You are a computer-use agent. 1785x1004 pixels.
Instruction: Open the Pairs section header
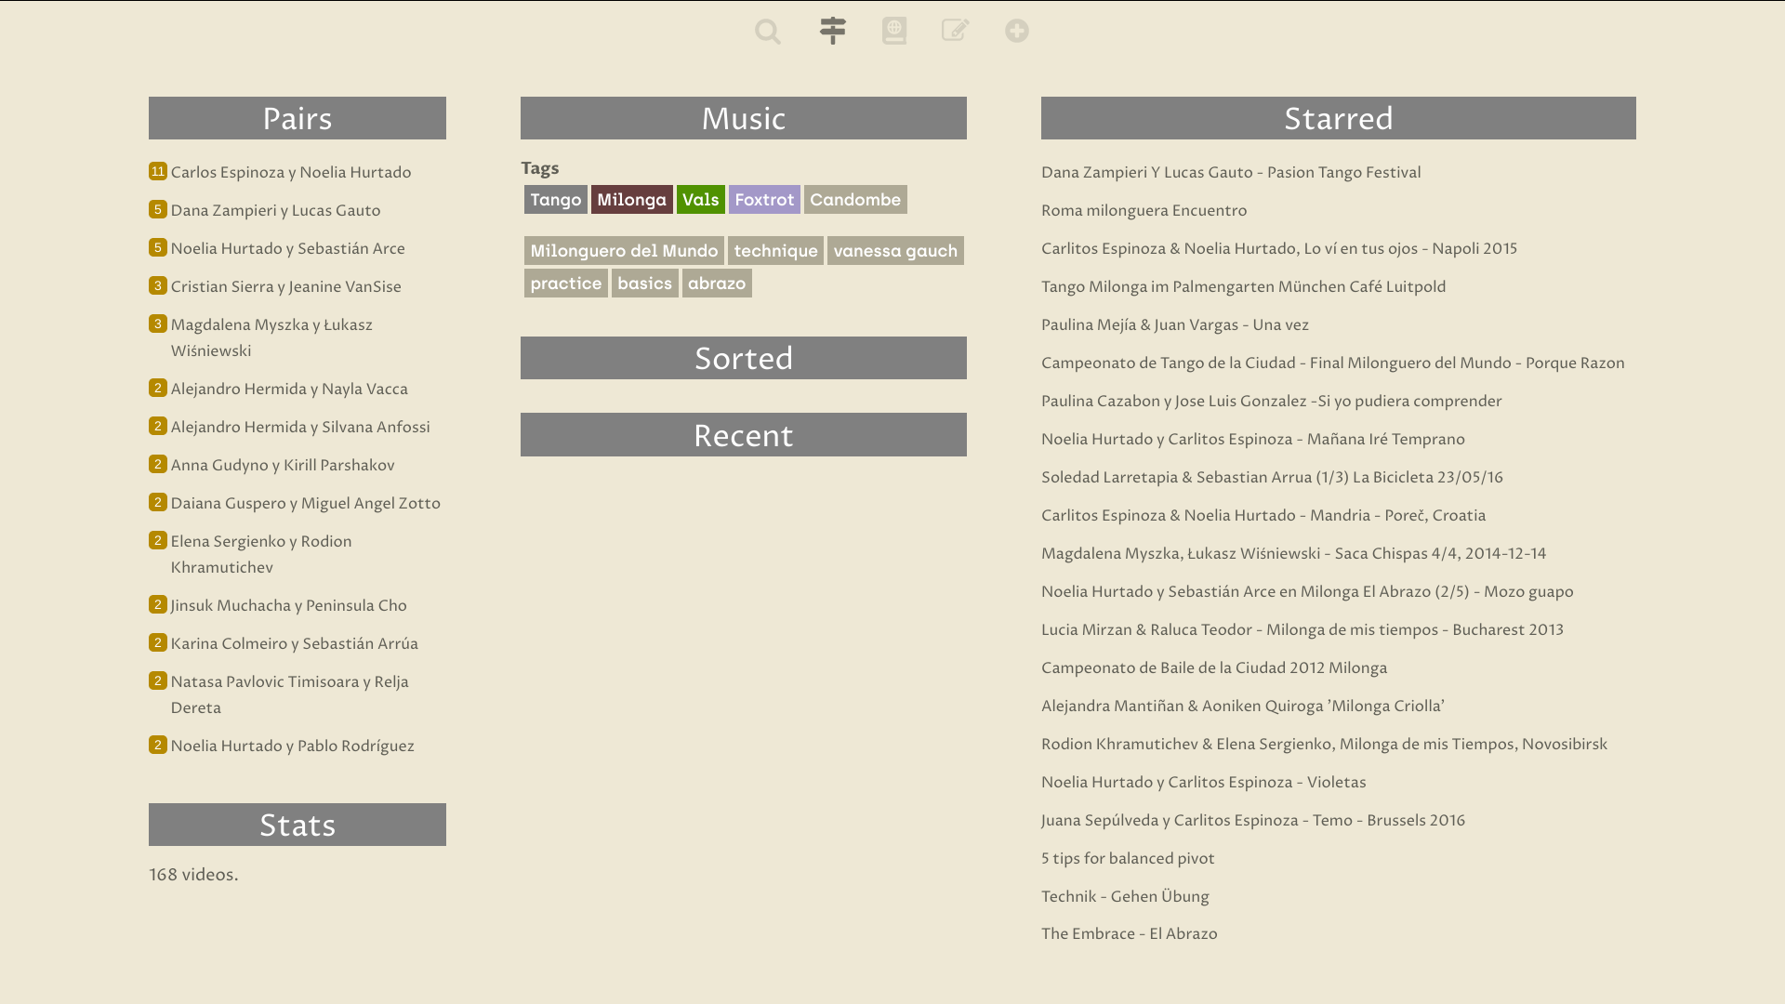(297, 118)
